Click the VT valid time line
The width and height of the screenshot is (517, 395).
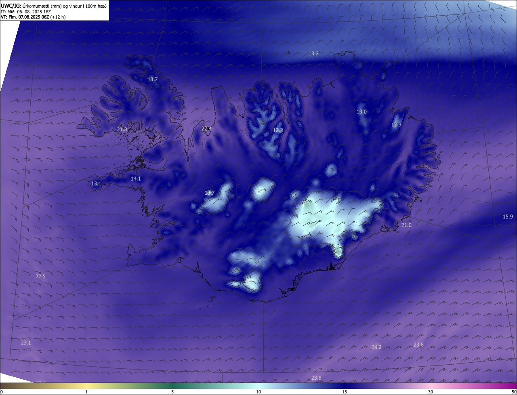(x=33, y=17)
